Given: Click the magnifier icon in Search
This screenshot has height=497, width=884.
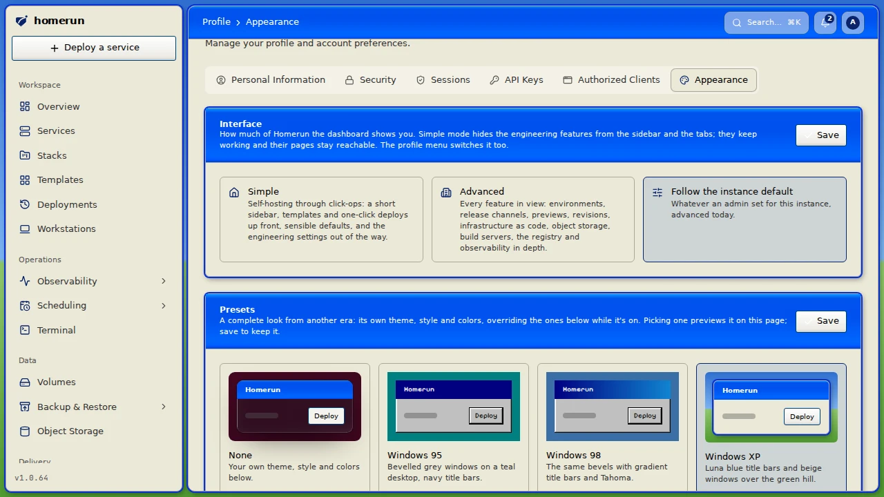Looking at the screenshot, I should point(737,22).
